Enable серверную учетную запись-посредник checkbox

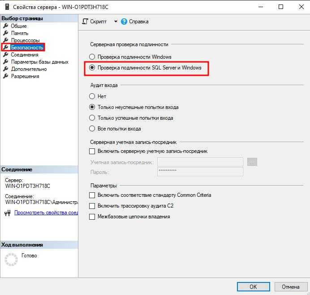92,152
